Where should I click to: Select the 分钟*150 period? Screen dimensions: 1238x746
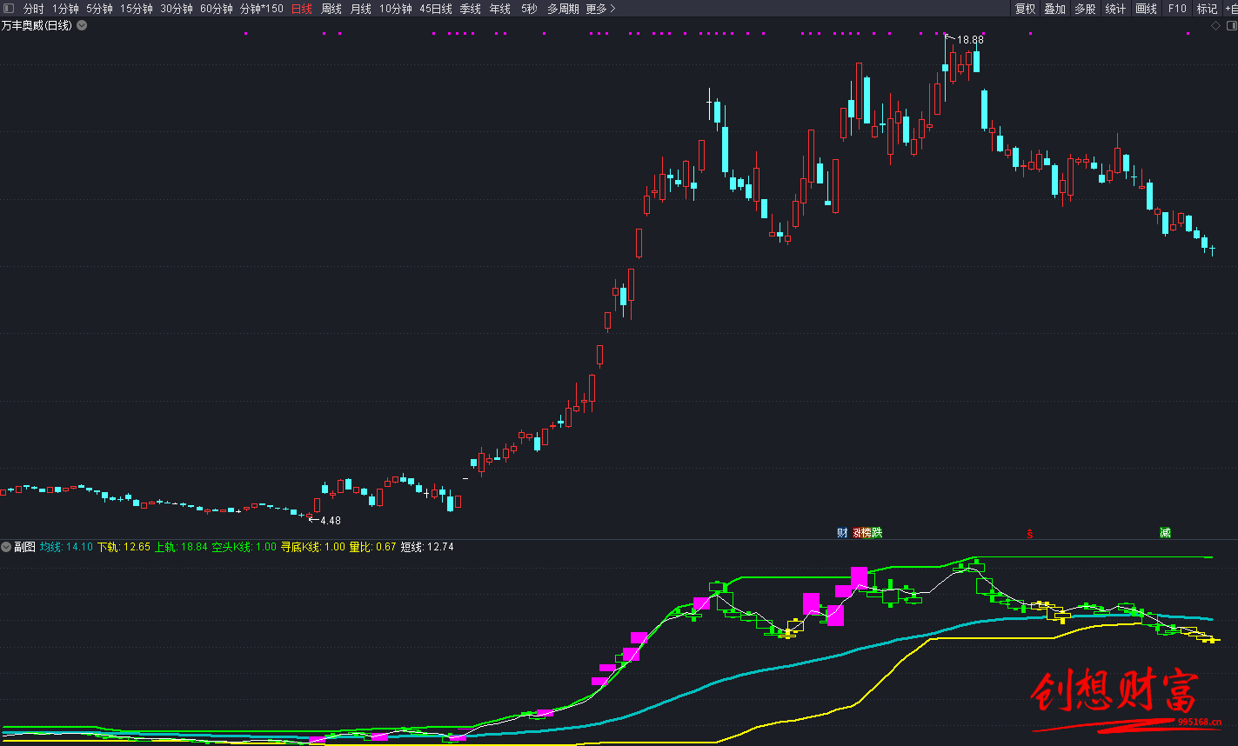tap(262, 9)
